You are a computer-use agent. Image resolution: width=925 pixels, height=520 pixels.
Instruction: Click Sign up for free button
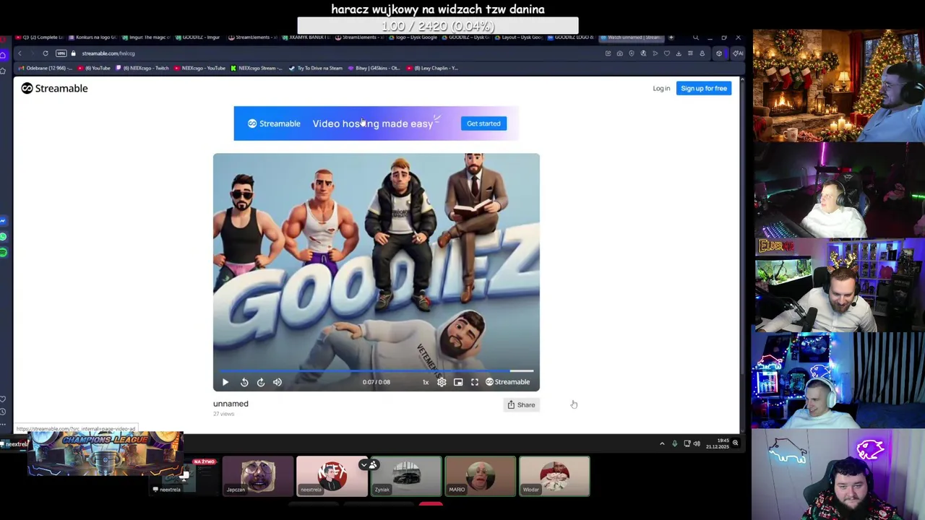704,88
